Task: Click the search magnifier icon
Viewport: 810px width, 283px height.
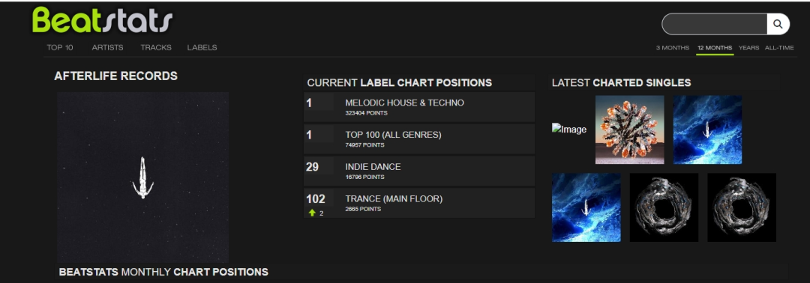Action: 778,24
